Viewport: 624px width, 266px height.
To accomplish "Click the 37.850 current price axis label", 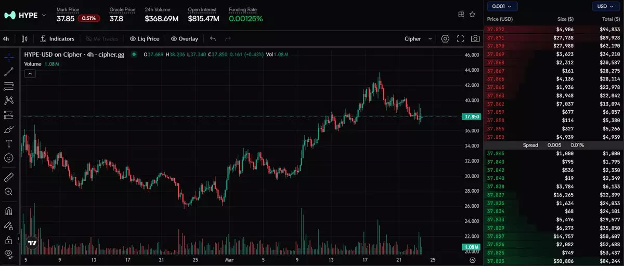I will point(471,117).
